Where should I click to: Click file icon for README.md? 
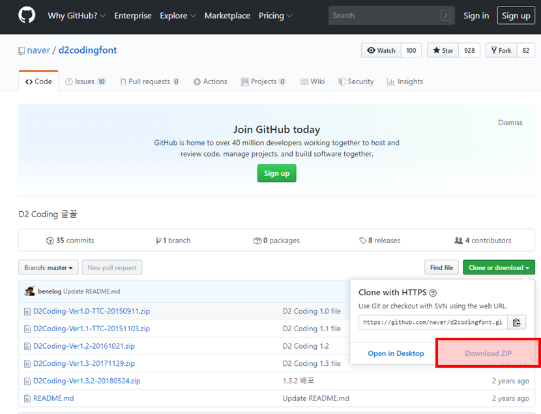point(27,399)
